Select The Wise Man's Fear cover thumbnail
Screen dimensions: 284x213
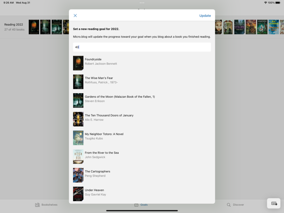click(x=78, y=82)
